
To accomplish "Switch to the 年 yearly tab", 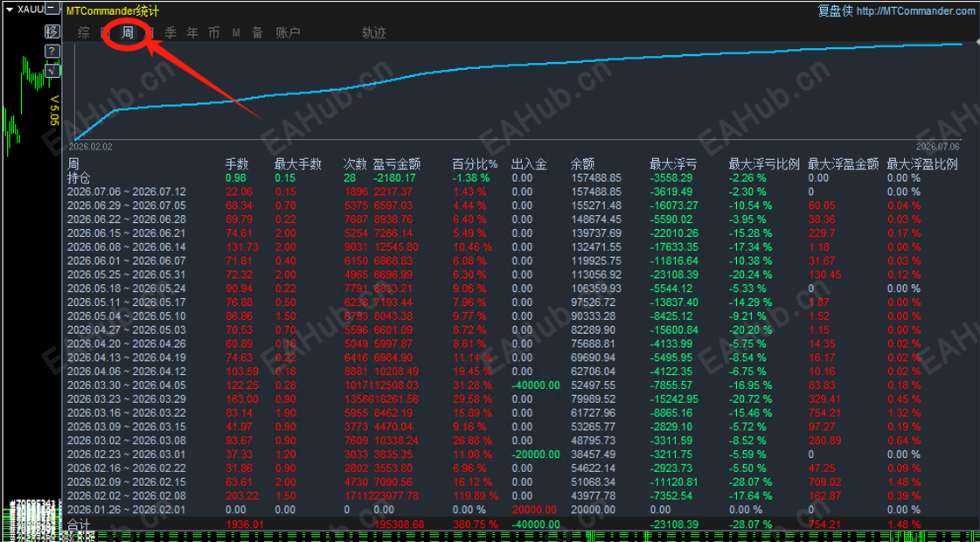I will coord(192,32).
